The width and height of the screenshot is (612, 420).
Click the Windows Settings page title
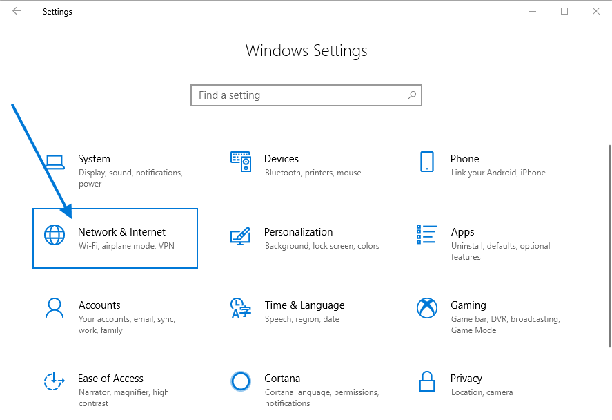pyautogui.click(x=306, y=51)
